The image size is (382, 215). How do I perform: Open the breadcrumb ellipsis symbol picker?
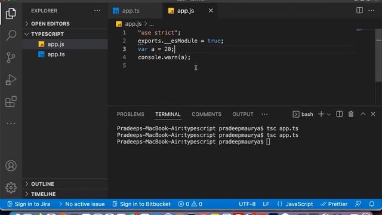click(152, 24)
